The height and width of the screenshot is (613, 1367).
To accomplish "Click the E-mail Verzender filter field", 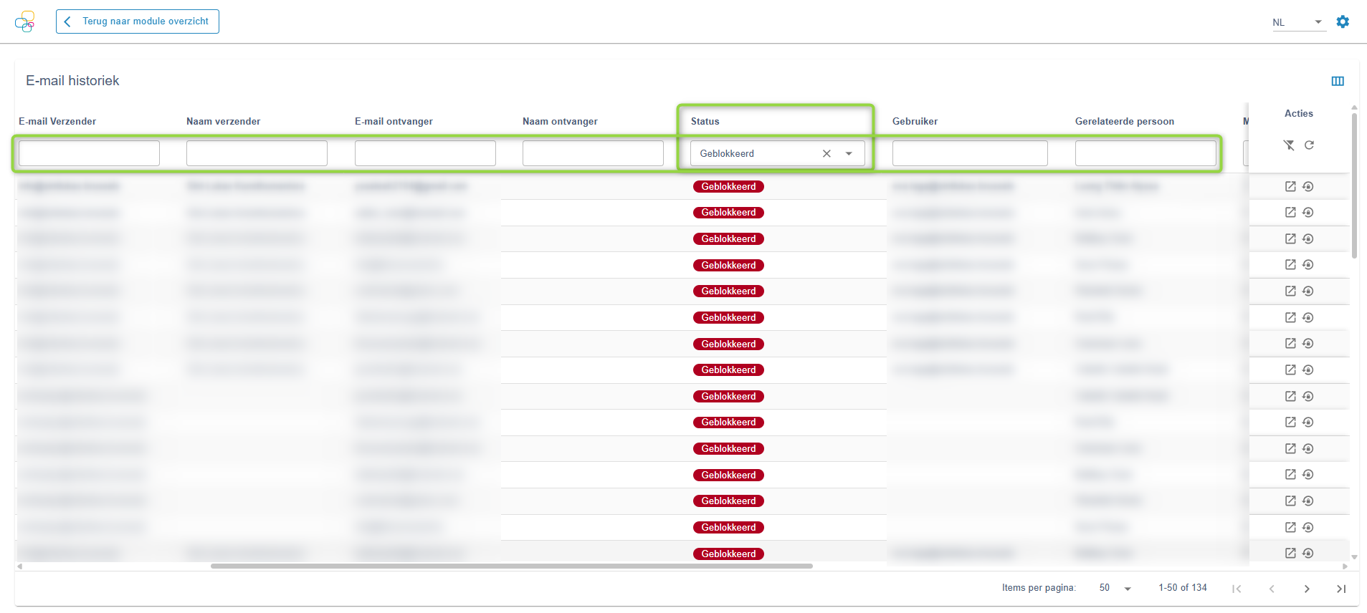I will coord(89,153).
